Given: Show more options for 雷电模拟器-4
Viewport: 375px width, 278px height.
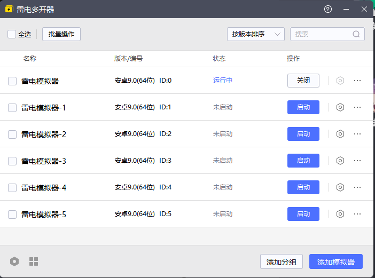Looking at the screenshot, I should [x=357, y=187].
